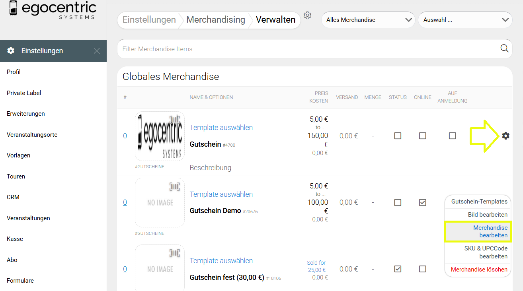This screenshot has width=523, height=291.
Task: Select Merchandise bearbeiten from the context menu
Action: coord(478,231)
